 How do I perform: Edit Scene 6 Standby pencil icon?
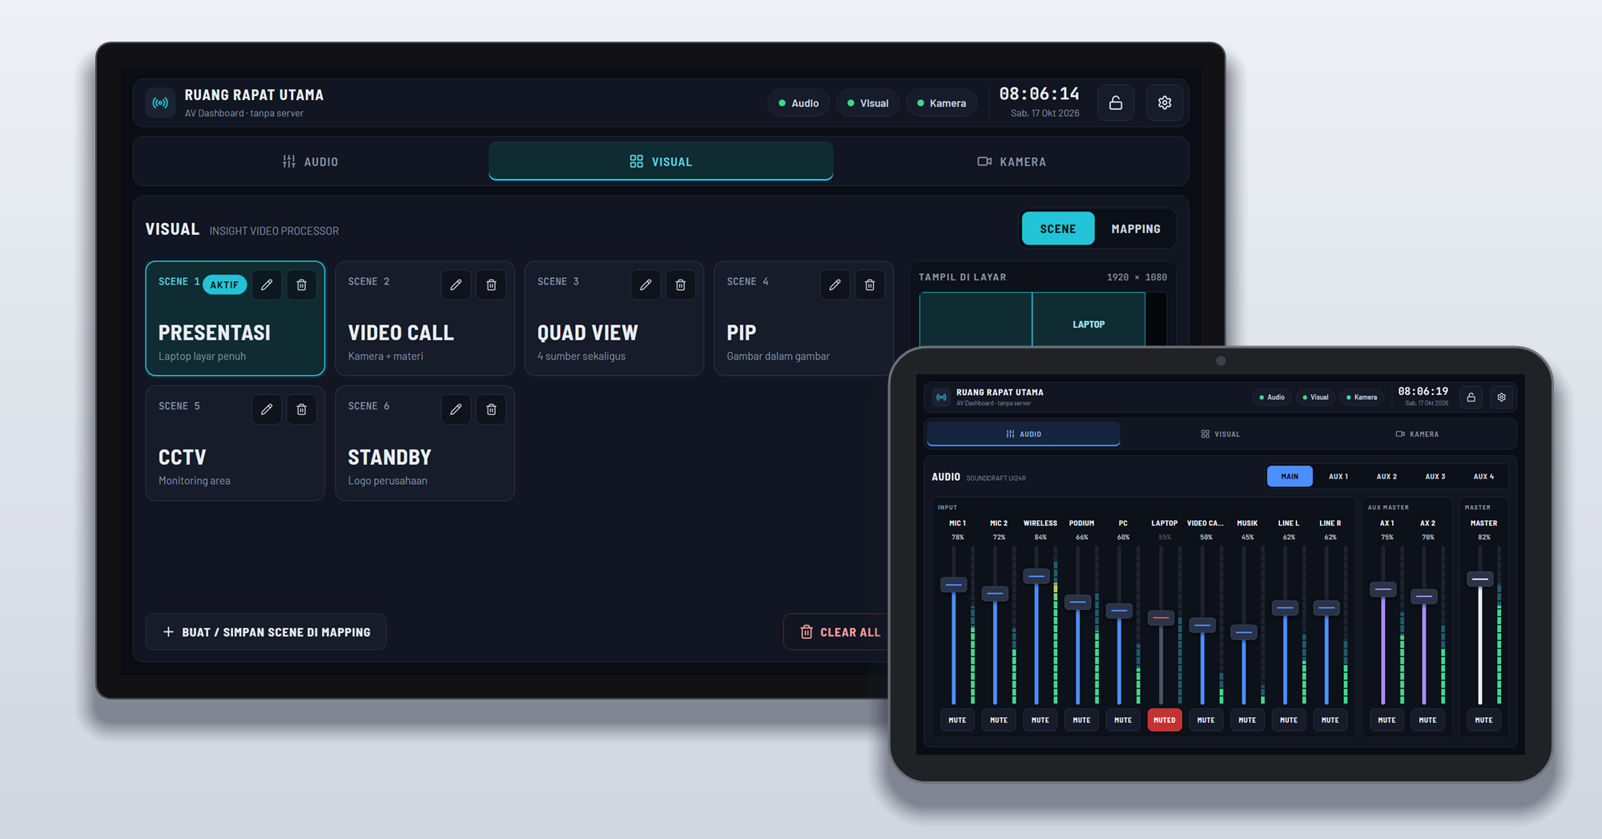coord(456,409)
